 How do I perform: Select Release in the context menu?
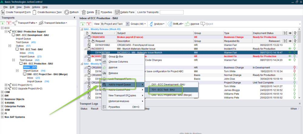123,73
